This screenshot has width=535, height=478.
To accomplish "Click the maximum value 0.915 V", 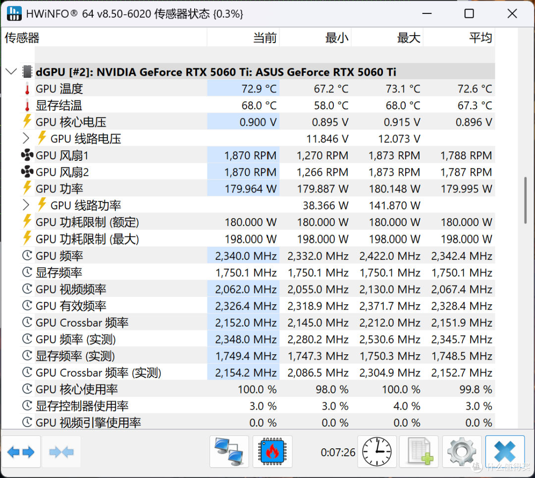I will point(402,122).
